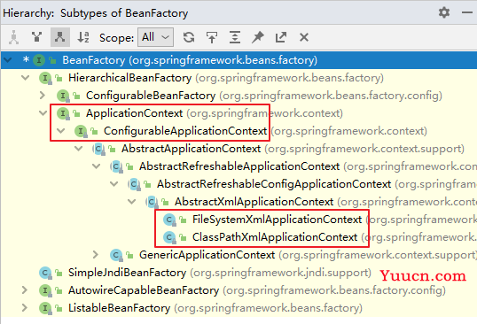This screenshot has height=324, width=477.
Task: Show class hierarchy view
Action: 13,37
